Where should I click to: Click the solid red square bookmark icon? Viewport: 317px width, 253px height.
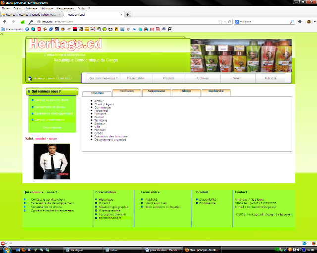(75, 29)
